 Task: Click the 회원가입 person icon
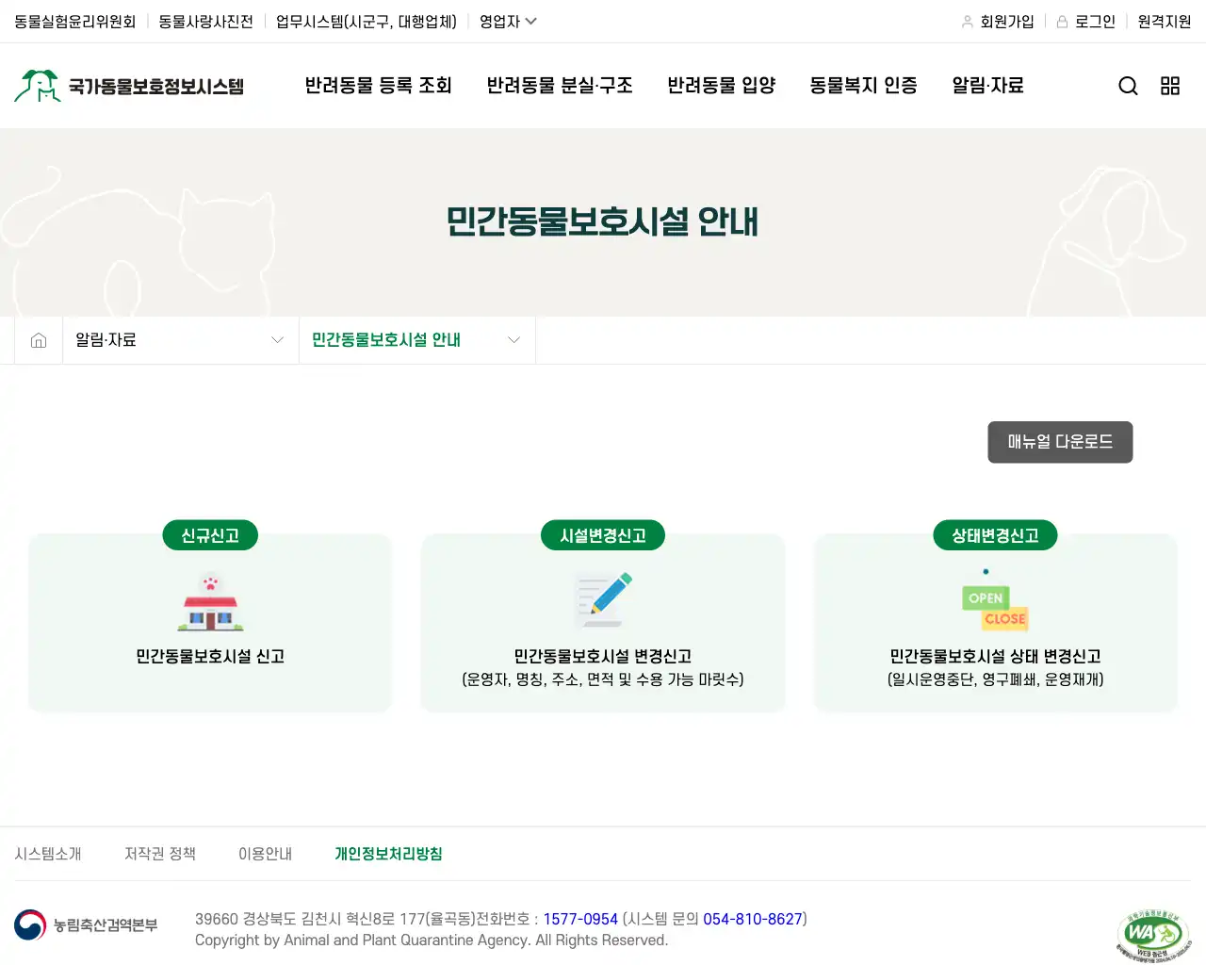[x=968, y=22]
